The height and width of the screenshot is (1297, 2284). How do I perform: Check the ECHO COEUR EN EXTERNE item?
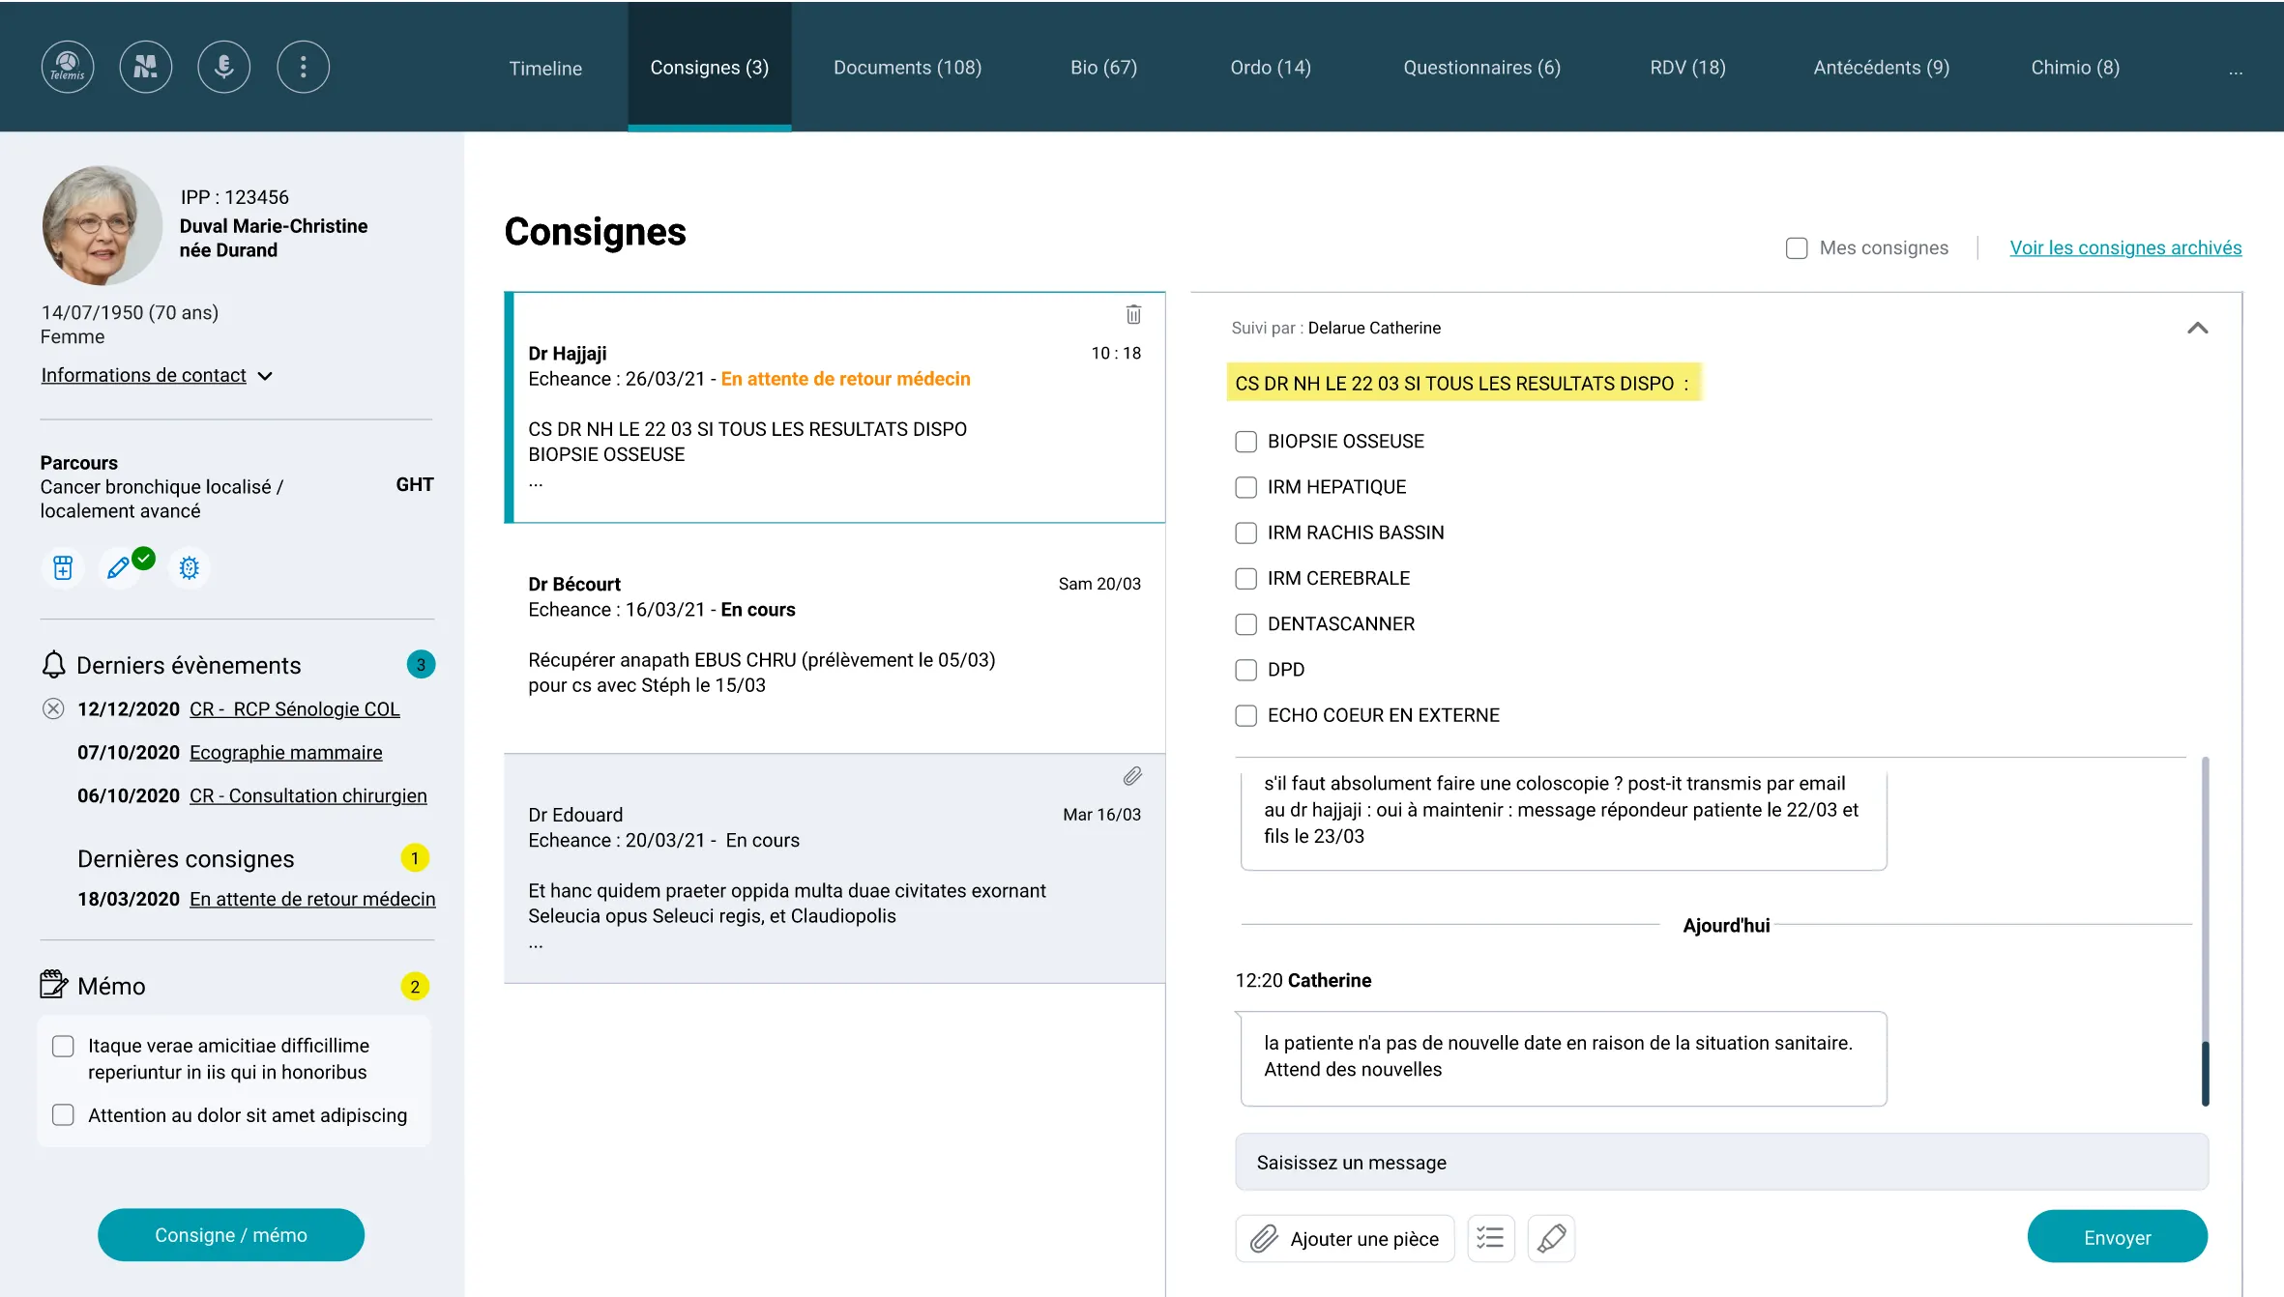1246,716
